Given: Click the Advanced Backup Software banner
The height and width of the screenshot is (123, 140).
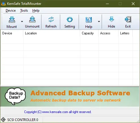Looking at the screenshot, I should pos(70,97).
